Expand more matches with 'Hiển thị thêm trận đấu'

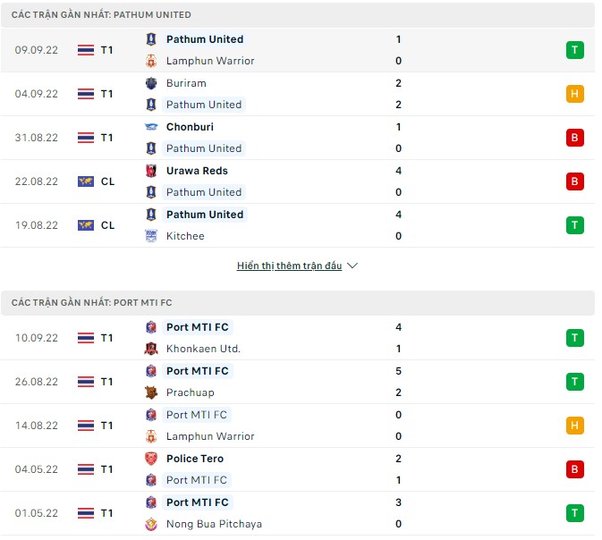[x=289, y=266]
